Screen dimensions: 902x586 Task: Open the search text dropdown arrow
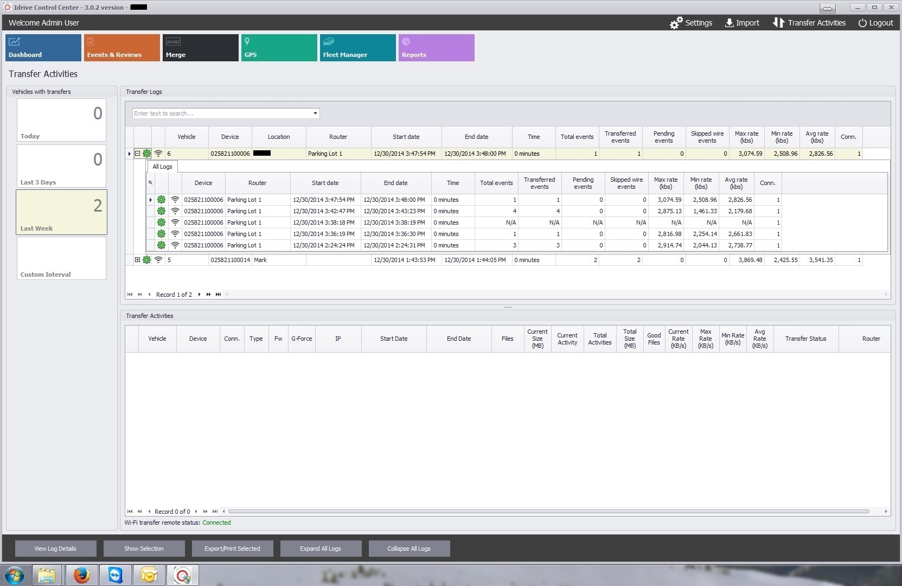[315, 113]
